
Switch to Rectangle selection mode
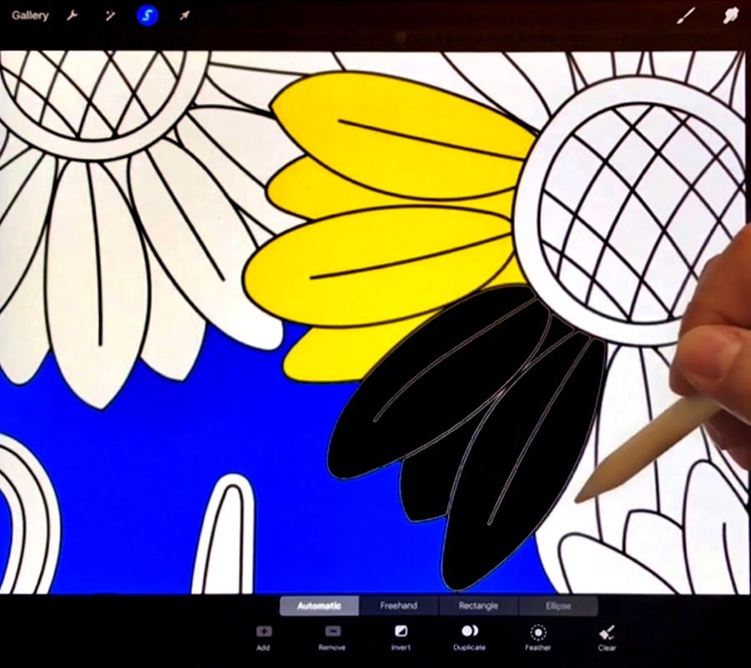click(x=478, y=605)
